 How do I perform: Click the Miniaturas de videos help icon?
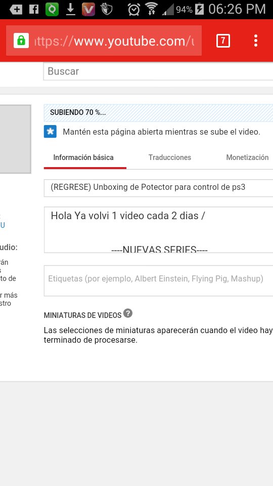point(128,313)
